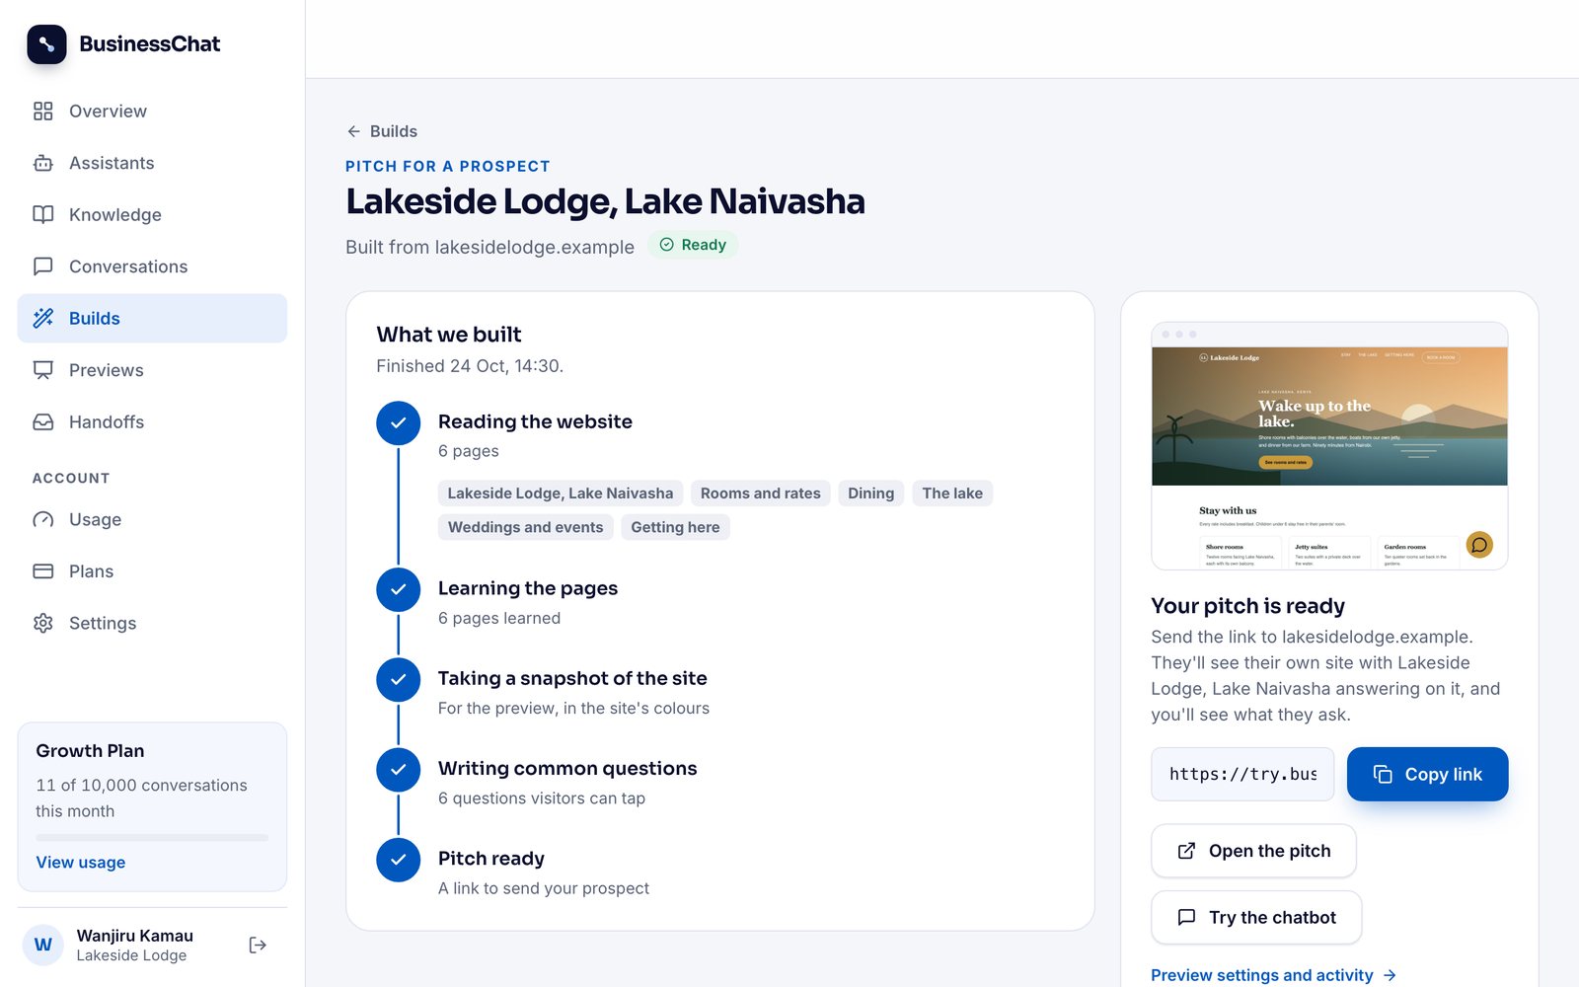1579x987 pixels.
Task: Click the Handoffs inbox icon
Action: coord(42,421)
